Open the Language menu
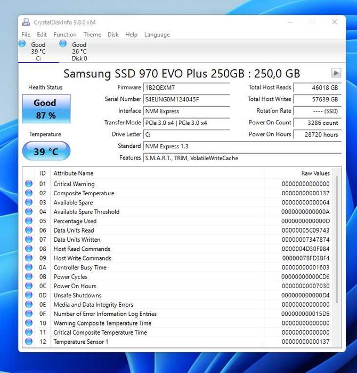The image size is (357, 373). click(x=157, y=35)
